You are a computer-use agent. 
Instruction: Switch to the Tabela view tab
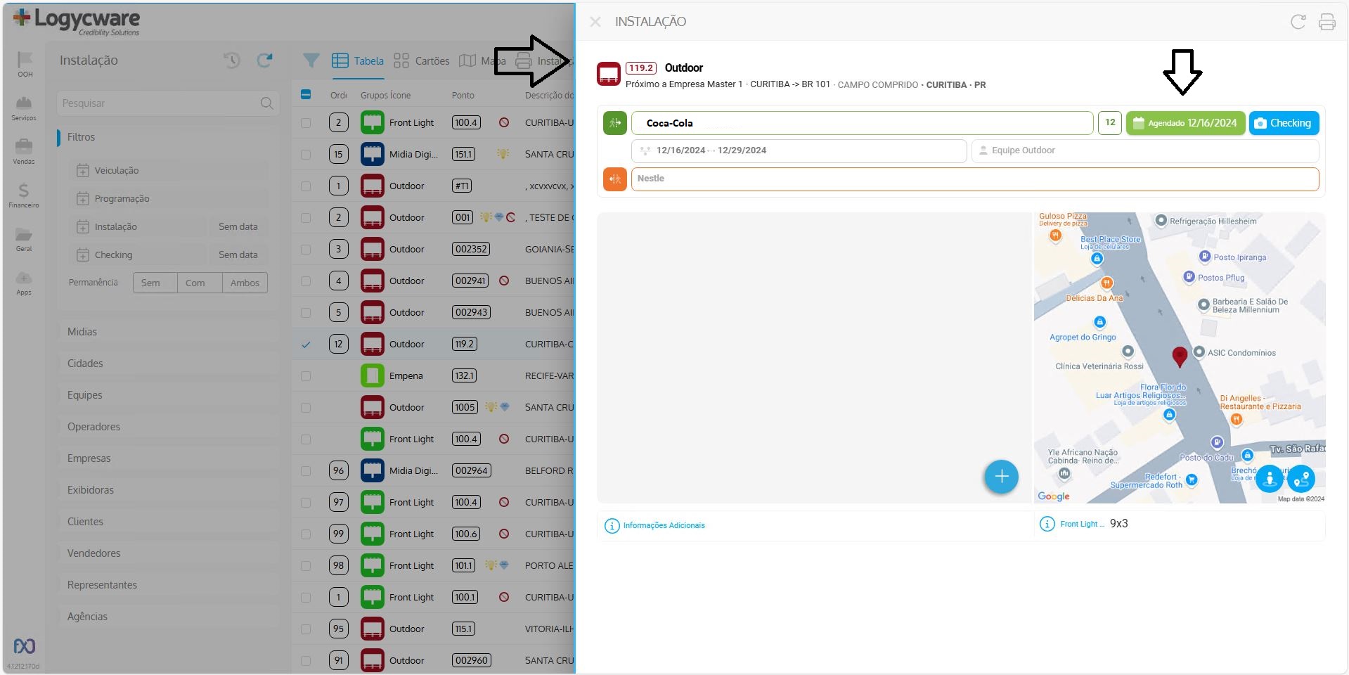click(358, 61)
